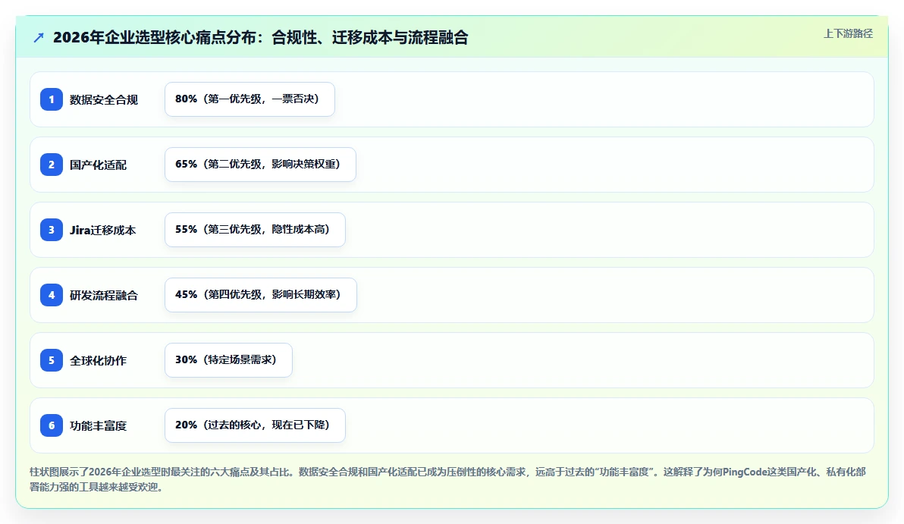Select the 研发流程融合 label
The width and height of the screenshot is (904, 524).
coord(104,295)
